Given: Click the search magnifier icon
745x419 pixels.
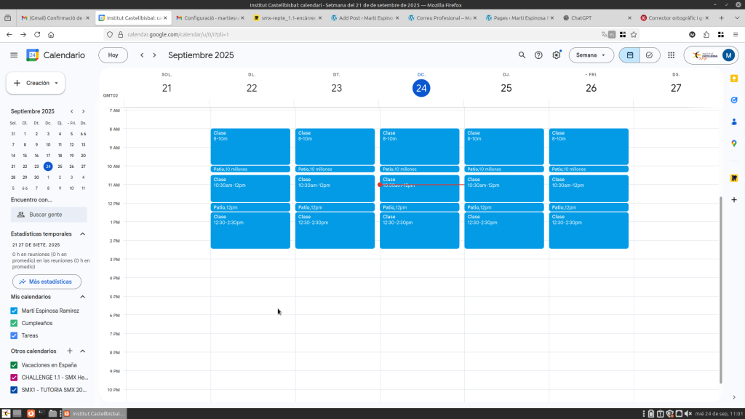Looking at the screenshot, I should coord(522,55).
